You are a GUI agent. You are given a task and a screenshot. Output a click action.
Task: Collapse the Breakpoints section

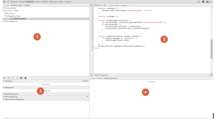[x=4, y=87]
